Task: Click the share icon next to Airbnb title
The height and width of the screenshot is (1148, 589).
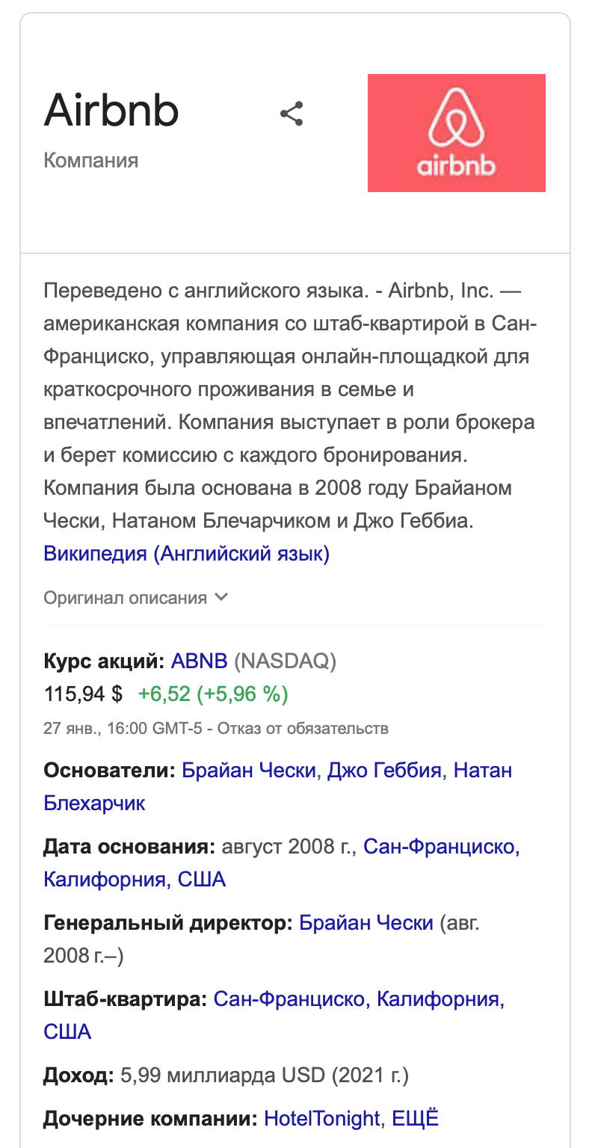Action: click(x=292, y=114)
